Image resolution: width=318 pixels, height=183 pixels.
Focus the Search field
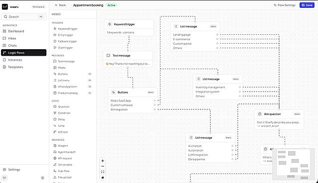[24, 17]
